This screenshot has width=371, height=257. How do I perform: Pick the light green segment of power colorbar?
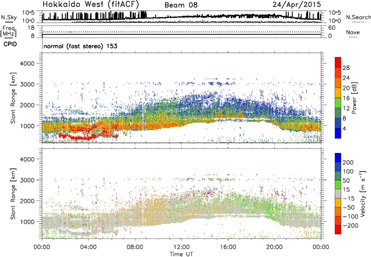(338, 103)
